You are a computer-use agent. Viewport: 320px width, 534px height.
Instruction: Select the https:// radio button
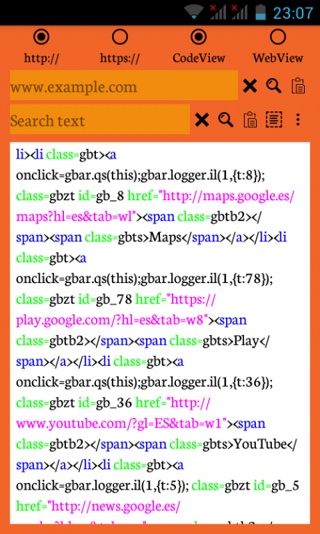coord(120,37)
